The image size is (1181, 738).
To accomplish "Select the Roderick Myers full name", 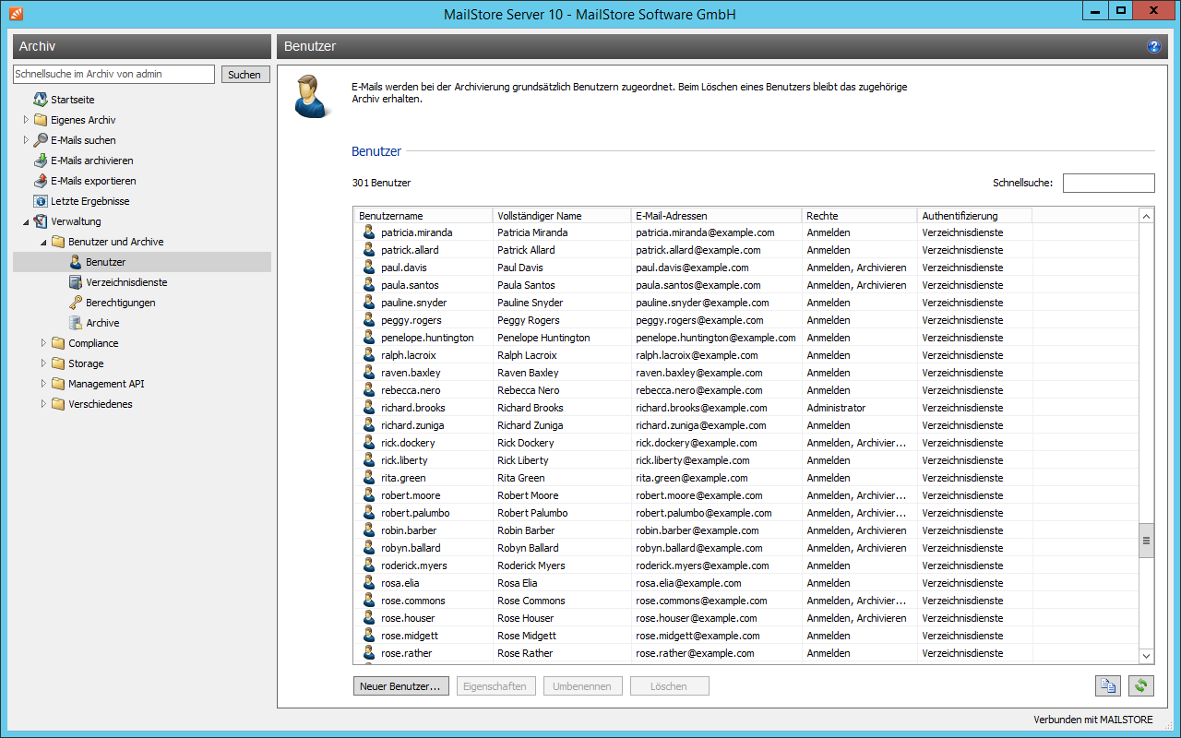I will pyautogui.click(x=531, y=565).
